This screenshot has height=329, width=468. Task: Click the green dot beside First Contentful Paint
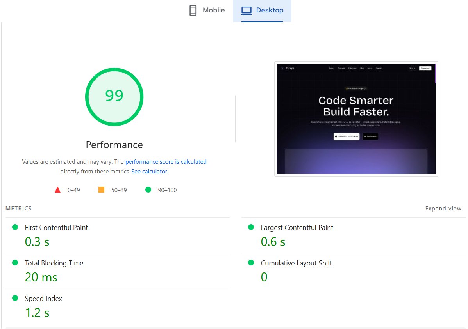point(15,227)
